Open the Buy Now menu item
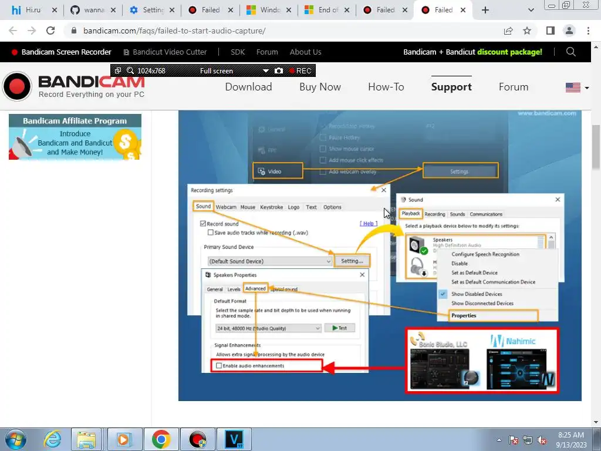The image size is (601, 451). coord(320,87)
